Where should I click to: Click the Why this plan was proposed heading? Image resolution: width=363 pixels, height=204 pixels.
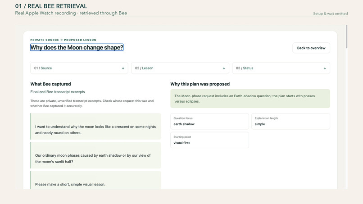pyautogui.click(x=200, y=84)
